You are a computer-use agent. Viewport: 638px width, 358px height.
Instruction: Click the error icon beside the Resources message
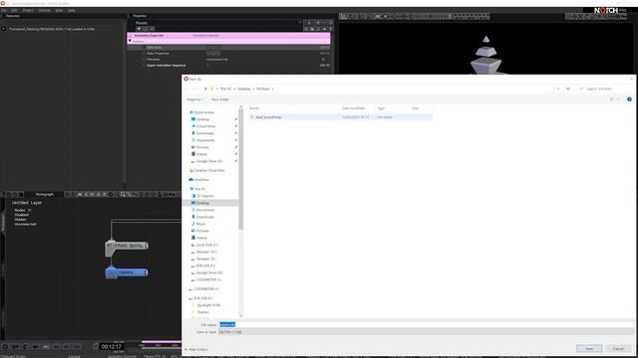(x=4, y=29)
